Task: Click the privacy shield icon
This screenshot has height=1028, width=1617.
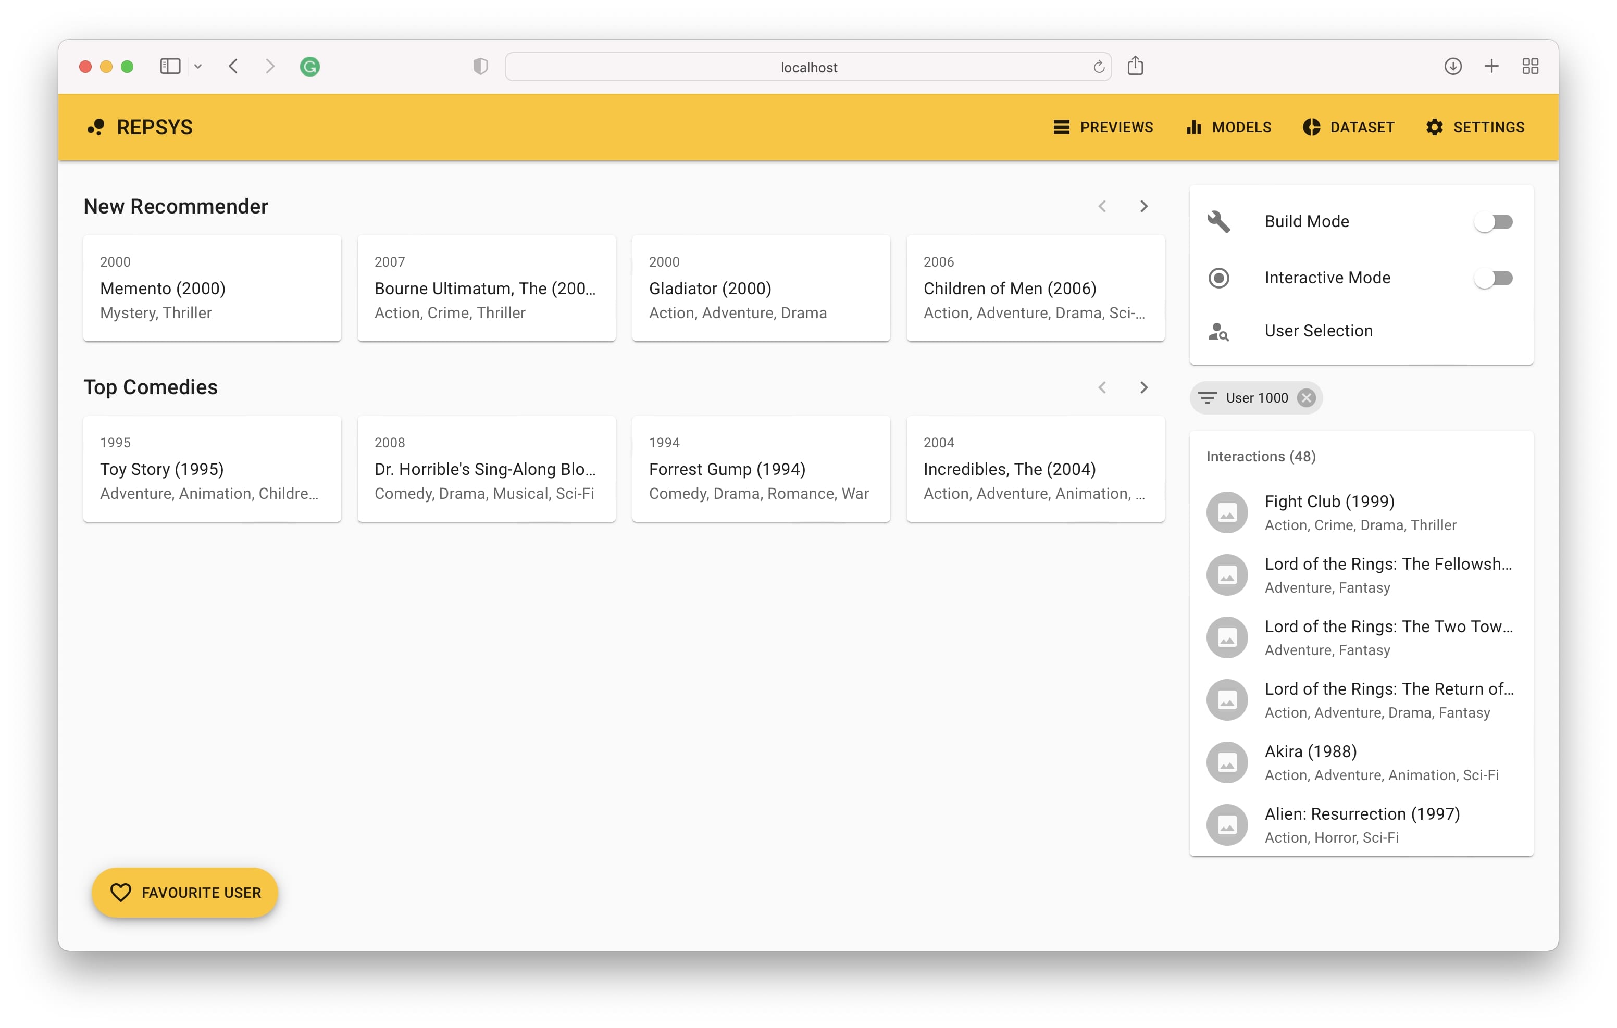Action: 480,67
